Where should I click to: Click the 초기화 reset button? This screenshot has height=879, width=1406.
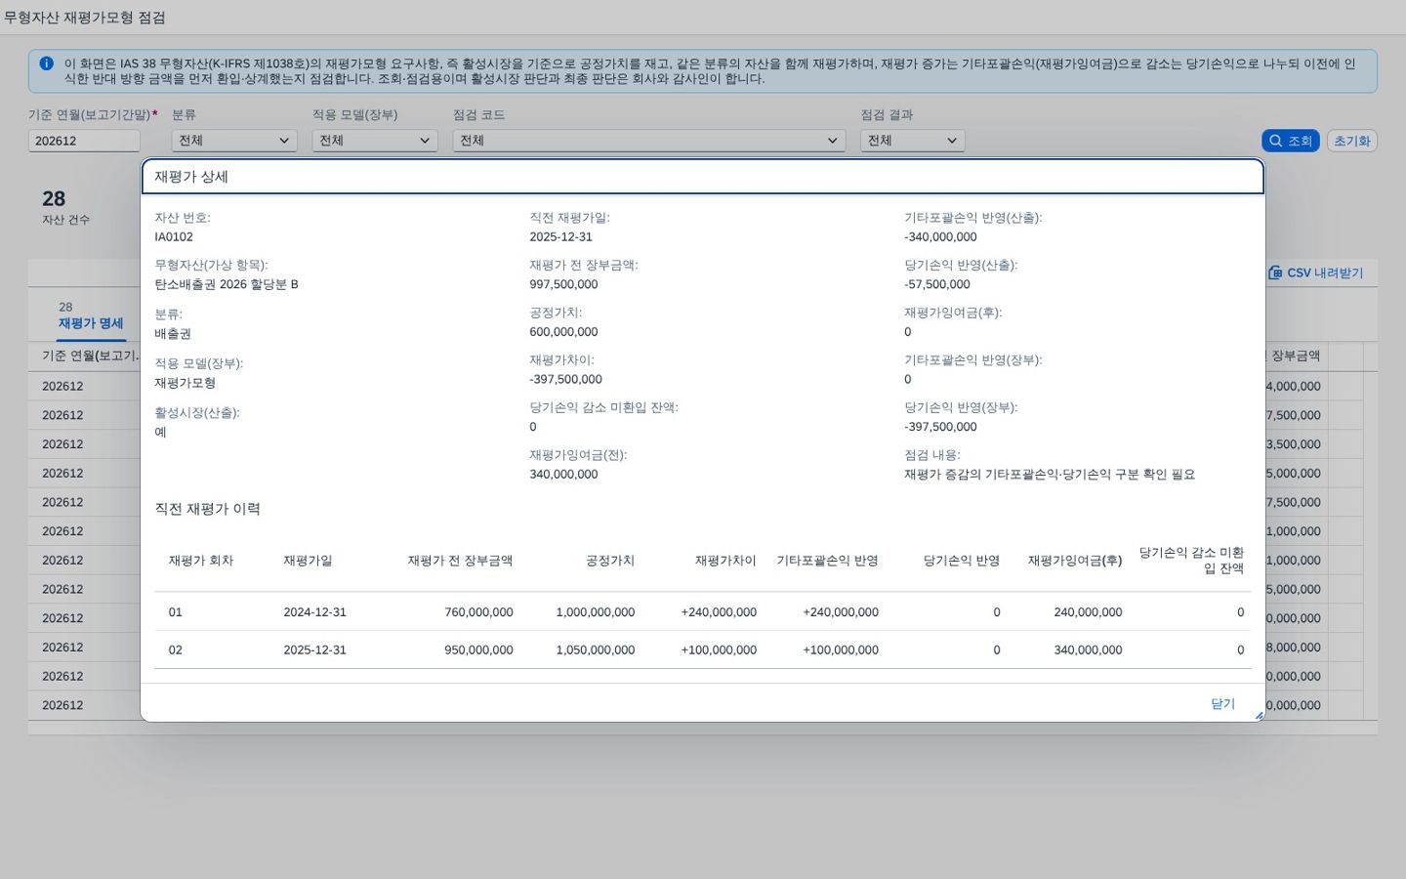1351,141
